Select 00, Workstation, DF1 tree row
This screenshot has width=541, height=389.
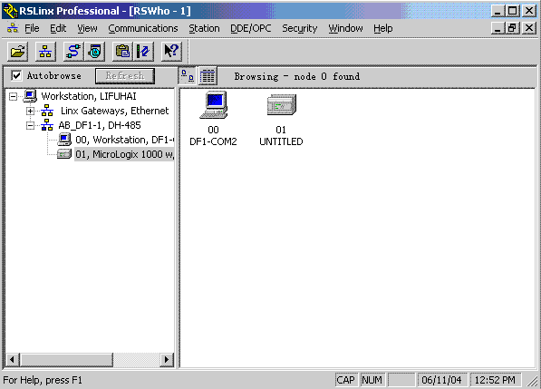coord(124,140)
